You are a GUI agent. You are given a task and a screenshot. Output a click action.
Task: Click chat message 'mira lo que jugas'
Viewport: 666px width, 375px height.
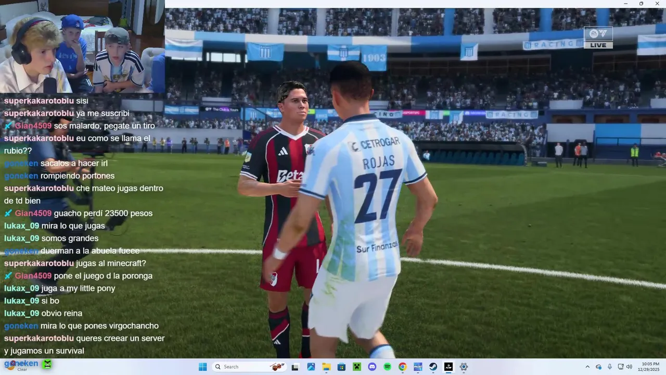click(73, 226)
